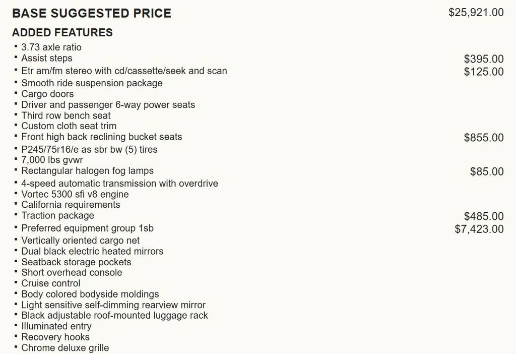Click the $855.00 price amount
Viewport: 516px width, 354px height.
point(484,138)
